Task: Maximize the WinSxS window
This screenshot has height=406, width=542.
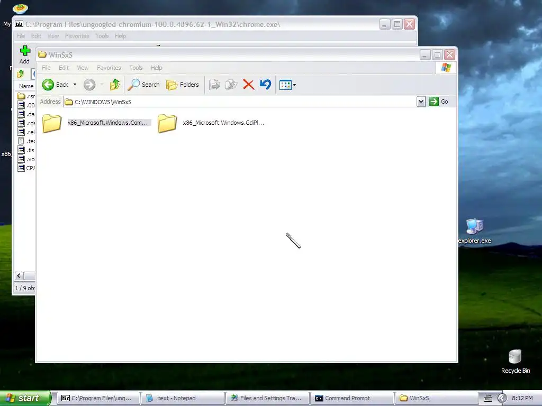Action: 437,54
